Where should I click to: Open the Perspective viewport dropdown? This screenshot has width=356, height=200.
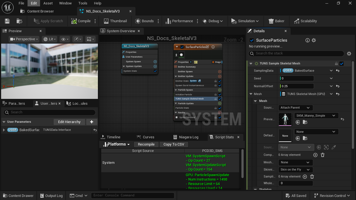pos(24,39)
